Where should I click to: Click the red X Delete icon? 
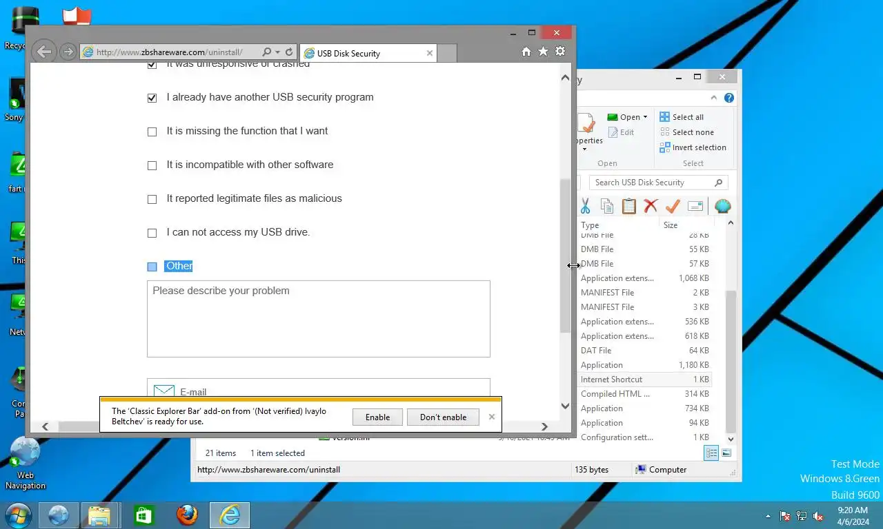click(651, 206)
